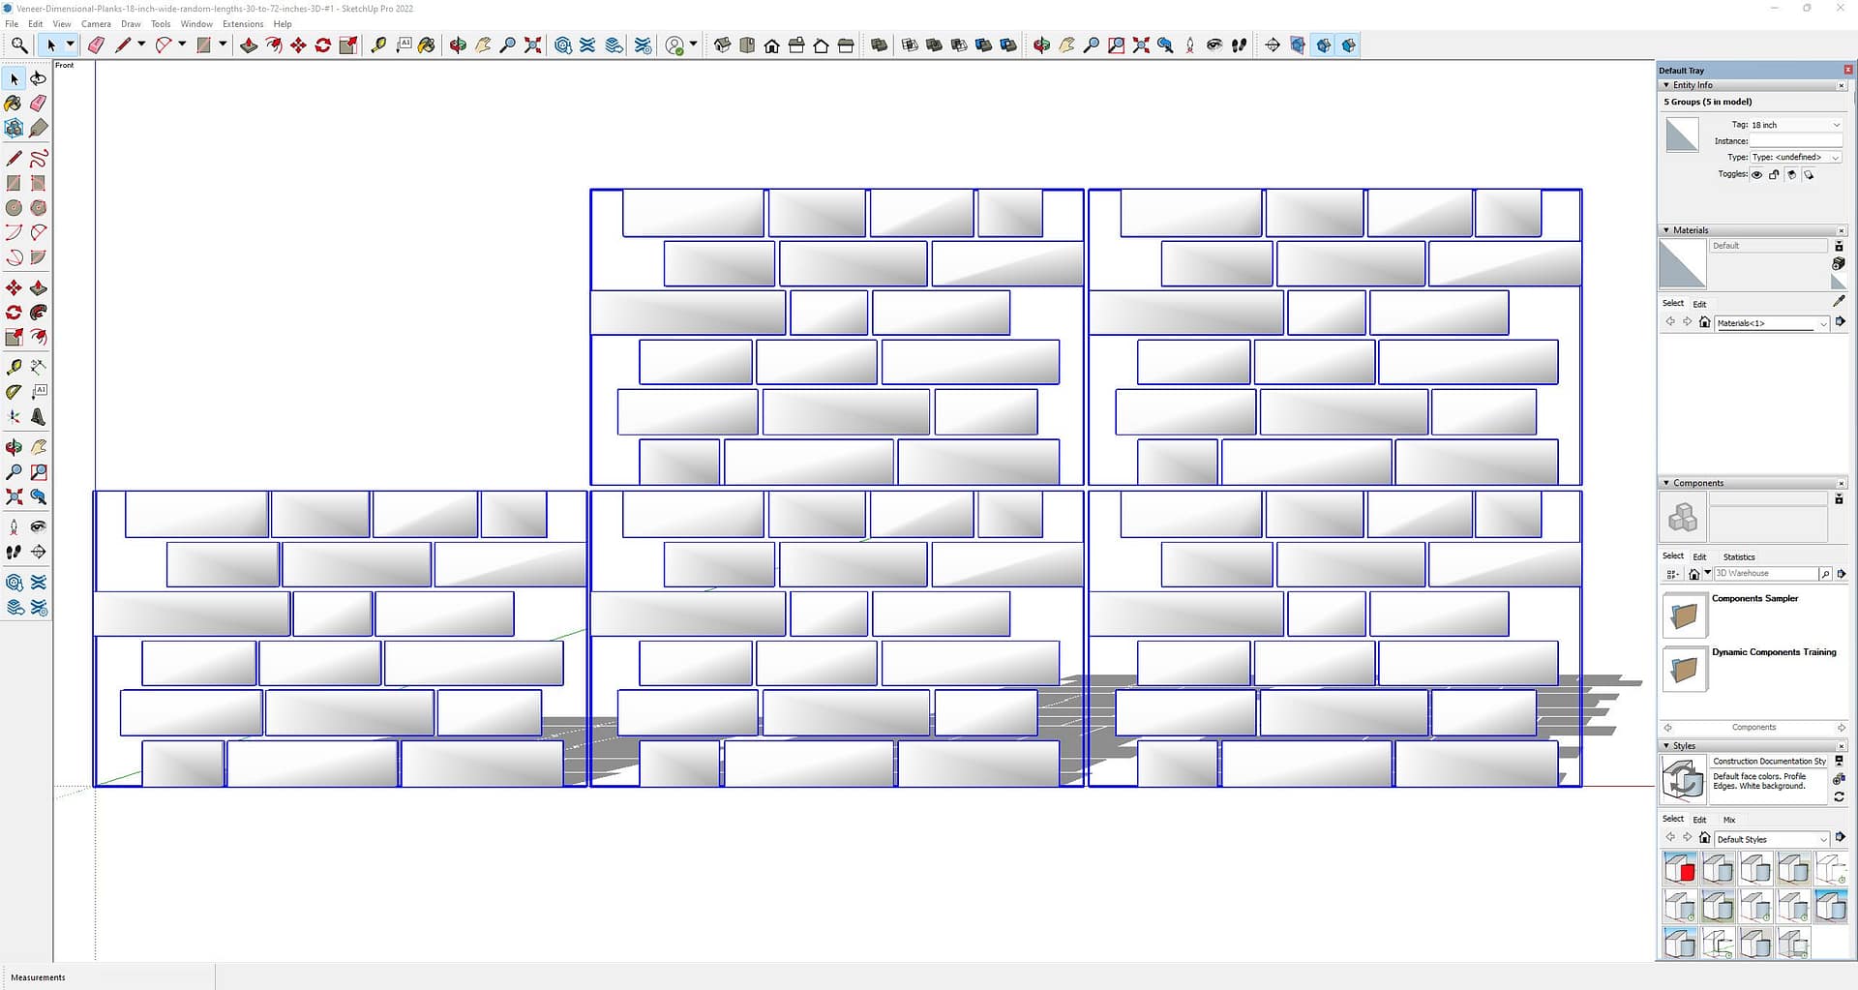Select the Freehand drawing tool
Viewport: 1858px width, 990px height.
[39, 159]
